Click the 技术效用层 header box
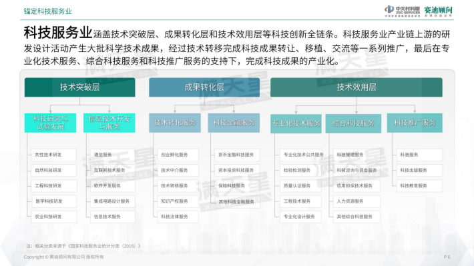Screen dimensions: 474x266 357,87
